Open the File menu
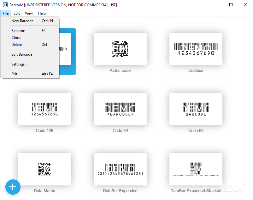 [6, 13]
